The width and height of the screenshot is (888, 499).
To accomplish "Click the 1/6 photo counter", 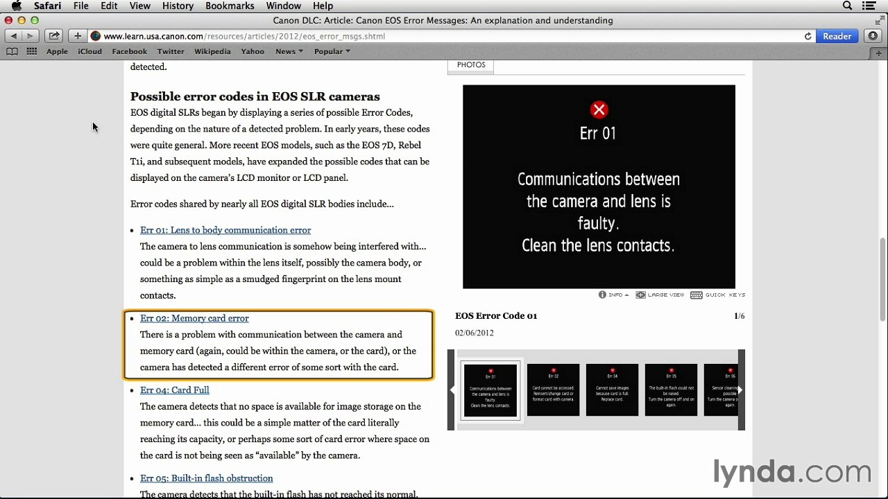I will pos(739,316).
